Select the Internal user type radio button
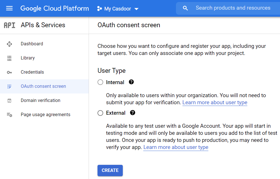 tap(100, 82)
